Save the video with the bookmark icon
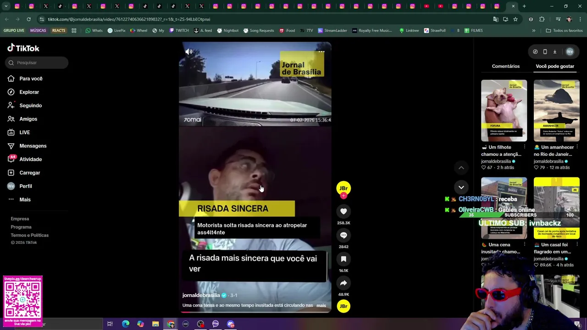Viewport: 587px width, 330px height. tap(343, 259)
